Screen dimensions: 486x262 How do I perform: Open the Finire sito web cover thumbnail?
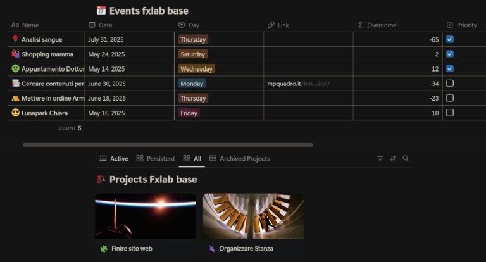(145, 216)
